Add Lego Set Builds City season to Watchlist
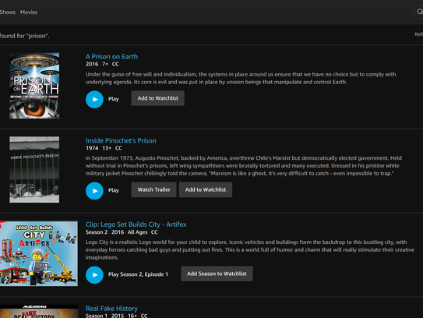Viewport: 423px width, 318px height. [217, 274]
